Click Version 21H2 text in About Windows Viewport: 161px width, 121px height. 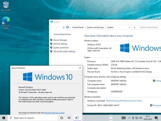(32, 90)
